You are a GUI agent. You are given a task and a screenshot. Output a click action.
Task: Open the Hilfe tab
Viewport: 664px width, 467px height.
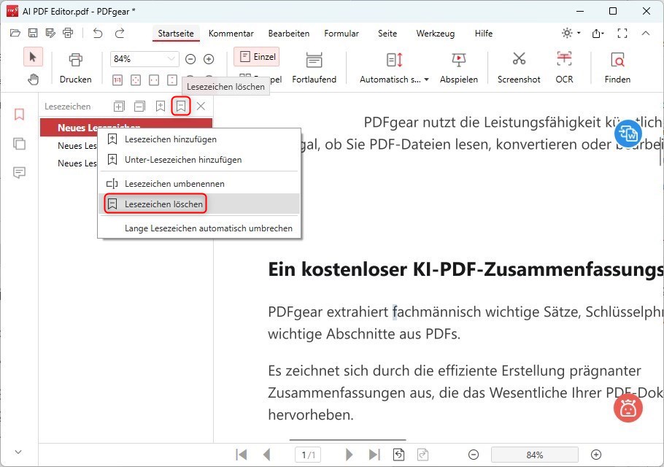(x=484, y=34)
